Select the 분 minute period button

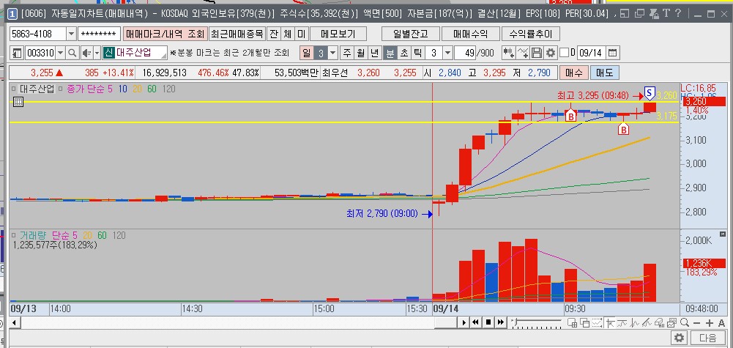coord(390,53)
